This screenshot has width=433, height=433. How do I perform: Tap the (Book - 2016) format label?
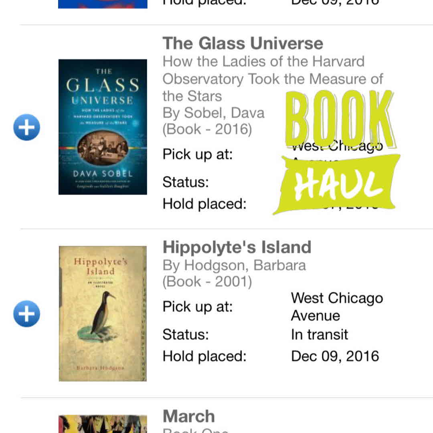coord(207,129)
